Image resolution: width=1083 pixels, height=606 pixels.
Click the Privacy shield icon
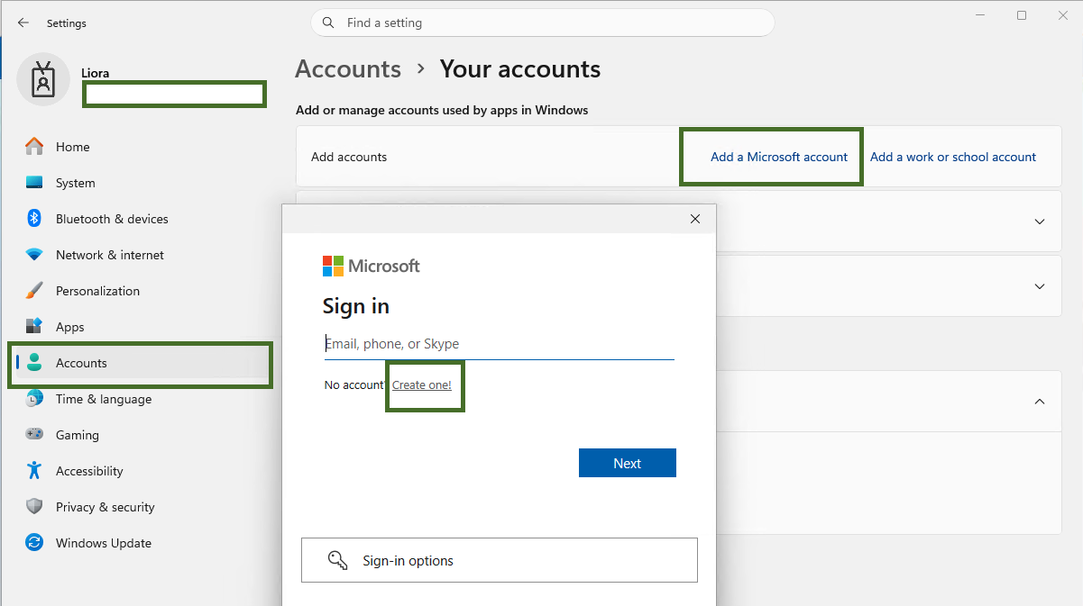coord(34,507)
